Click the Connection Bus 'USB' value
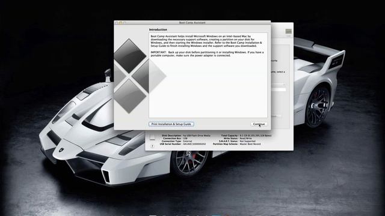Viewport: 385px width, 216px height. coord(185,139)
